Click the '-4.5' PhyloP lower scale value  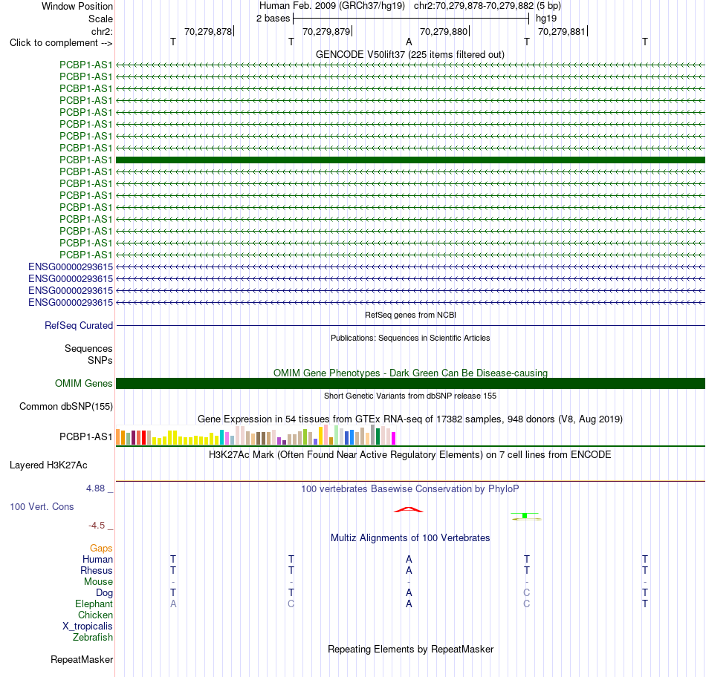tap(97, 526)
